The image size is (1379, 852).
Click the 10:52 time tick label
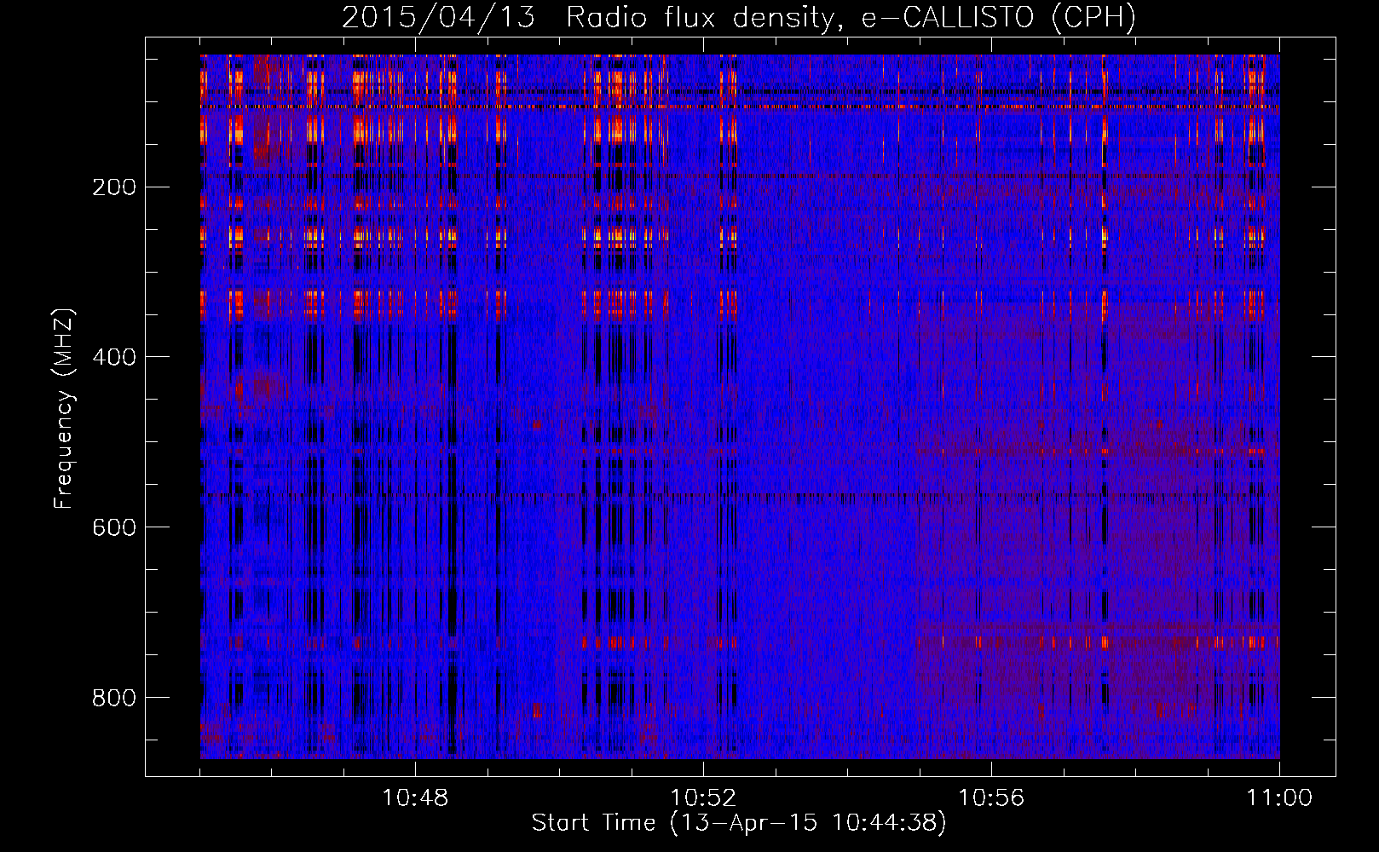703,798
